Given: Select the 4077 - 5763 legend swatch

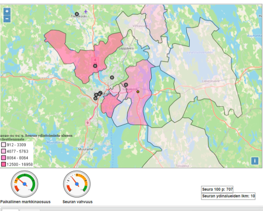Looking at the screenshot, I should 4,151.
